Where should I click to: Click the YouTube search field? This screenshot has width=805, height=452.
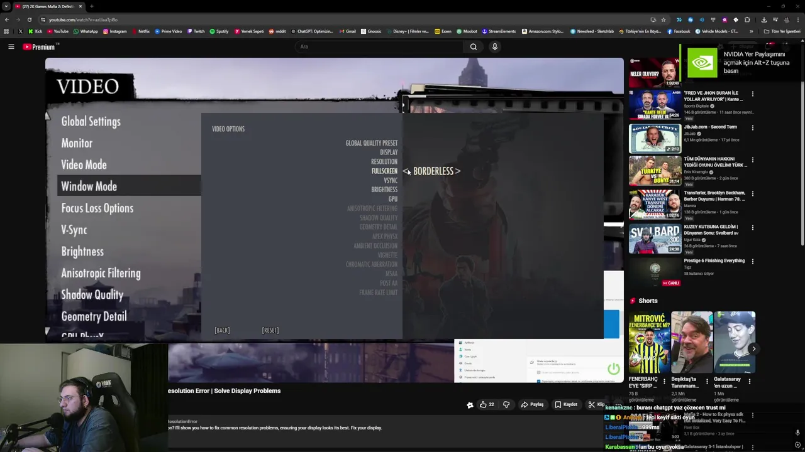pyautogui.click(x=379, y=46)
